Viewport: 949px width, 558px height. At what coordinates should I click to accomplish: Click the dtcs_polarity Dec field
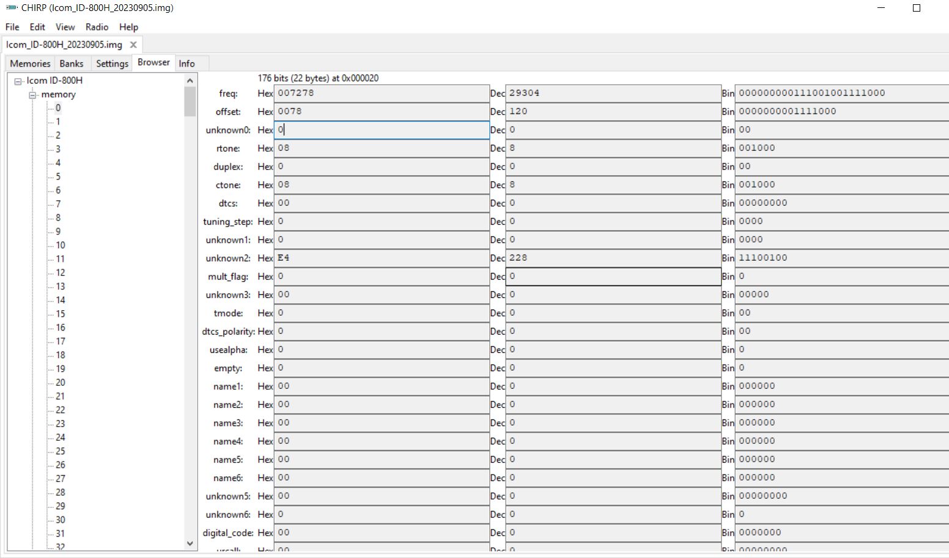[x=613, y=332]
